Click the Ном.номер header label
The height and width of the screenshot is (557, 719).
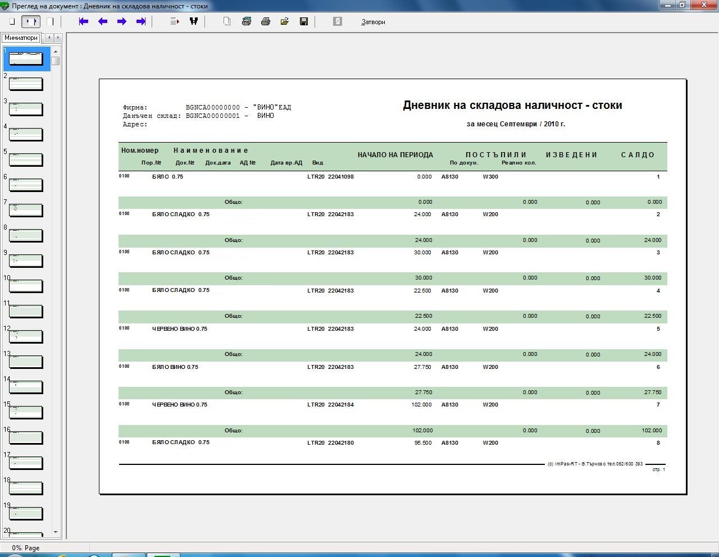[x=140, y=150]
